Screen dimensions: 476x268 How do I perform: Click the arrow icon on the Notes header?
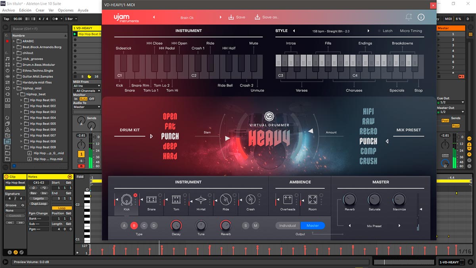[70, 177]
